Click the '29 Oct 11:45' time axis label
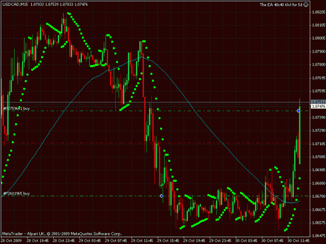Viewport: 326px width, 244px height. (142, 240)
